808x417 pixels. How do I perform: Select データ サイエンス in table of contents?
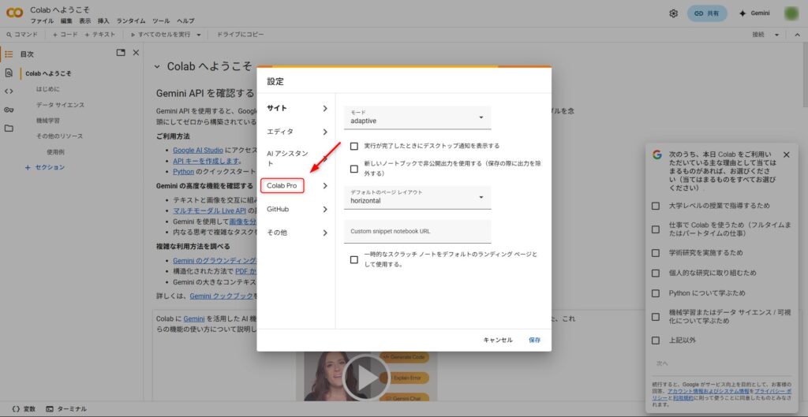point(60,105)
